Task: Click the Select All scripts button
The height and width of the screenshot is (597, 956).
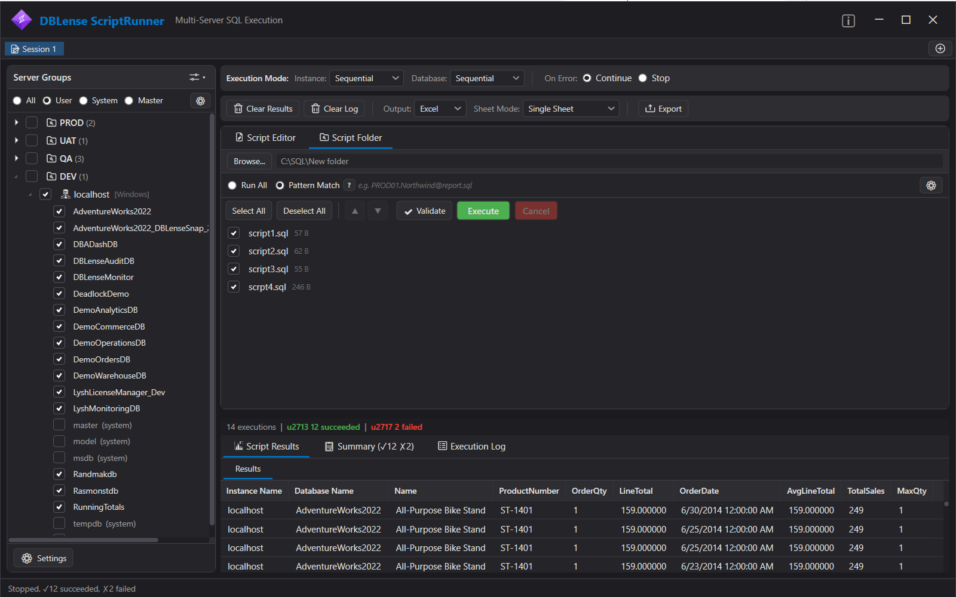Action: [249, 211]
